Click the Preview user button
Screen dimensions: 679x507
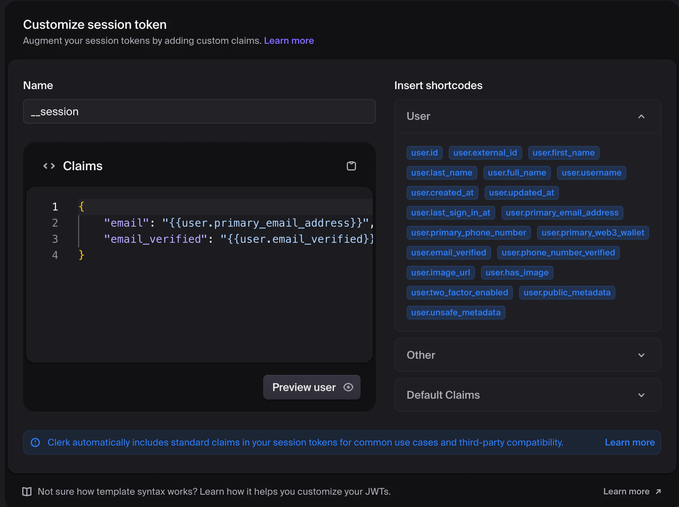[x=312, y=387]
